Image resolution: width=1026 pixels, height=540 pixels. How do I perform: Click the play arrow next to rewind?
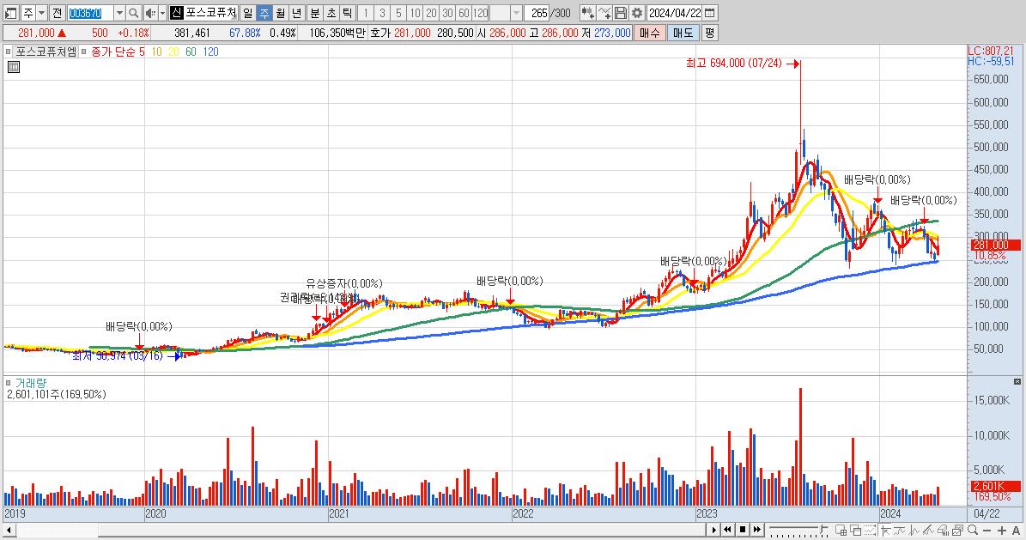coord(713,530)
